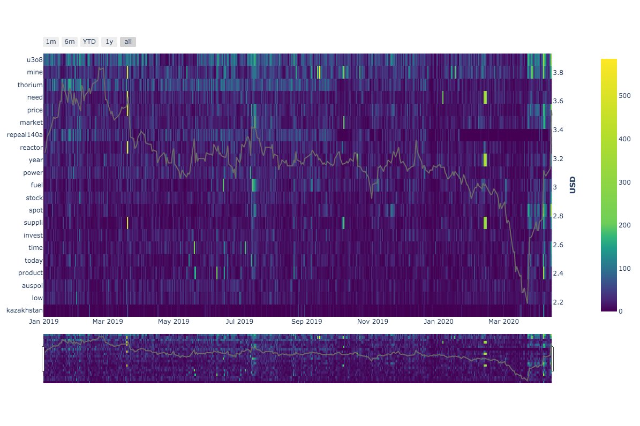Click the 'fuel' row label
Screen dimensions: 640x426
point(37,185)
